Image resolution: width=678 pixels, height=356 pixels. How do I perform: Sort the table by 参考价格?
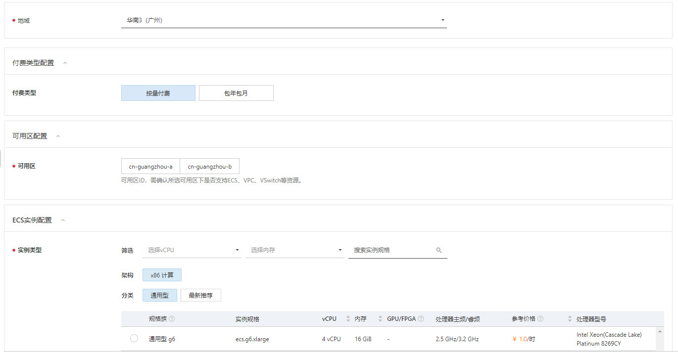coord(570,319)
